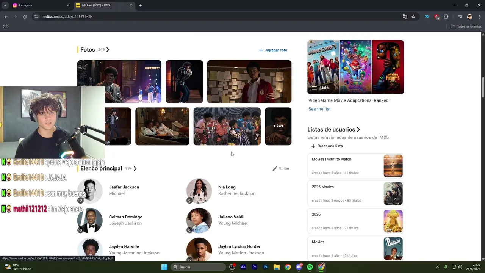Screen dimensions: 485x273
Task: Open Adobe Premiere Pro from taskbar
Action: coord(254,267)
